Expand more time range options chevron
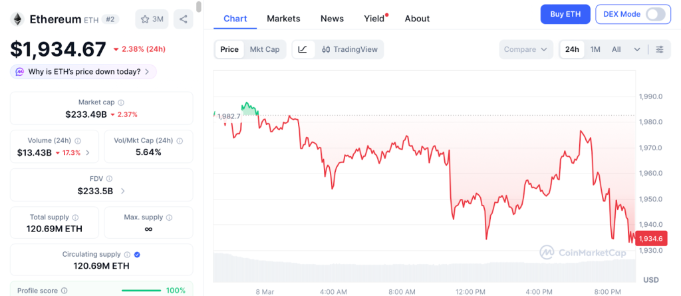This screenshot has height=296, width=681. click(x=637, y=49)
